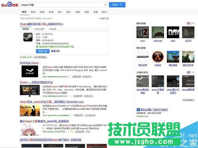Click the anime avatar thumbnail of Tieba result
Viewport: 198px width, 148px height.
tap(30, 129)
